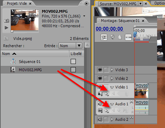Open the Project panel menu round arrow
Image resolution: width=165 pixels, height=128 pixels.
pos(86,3)
